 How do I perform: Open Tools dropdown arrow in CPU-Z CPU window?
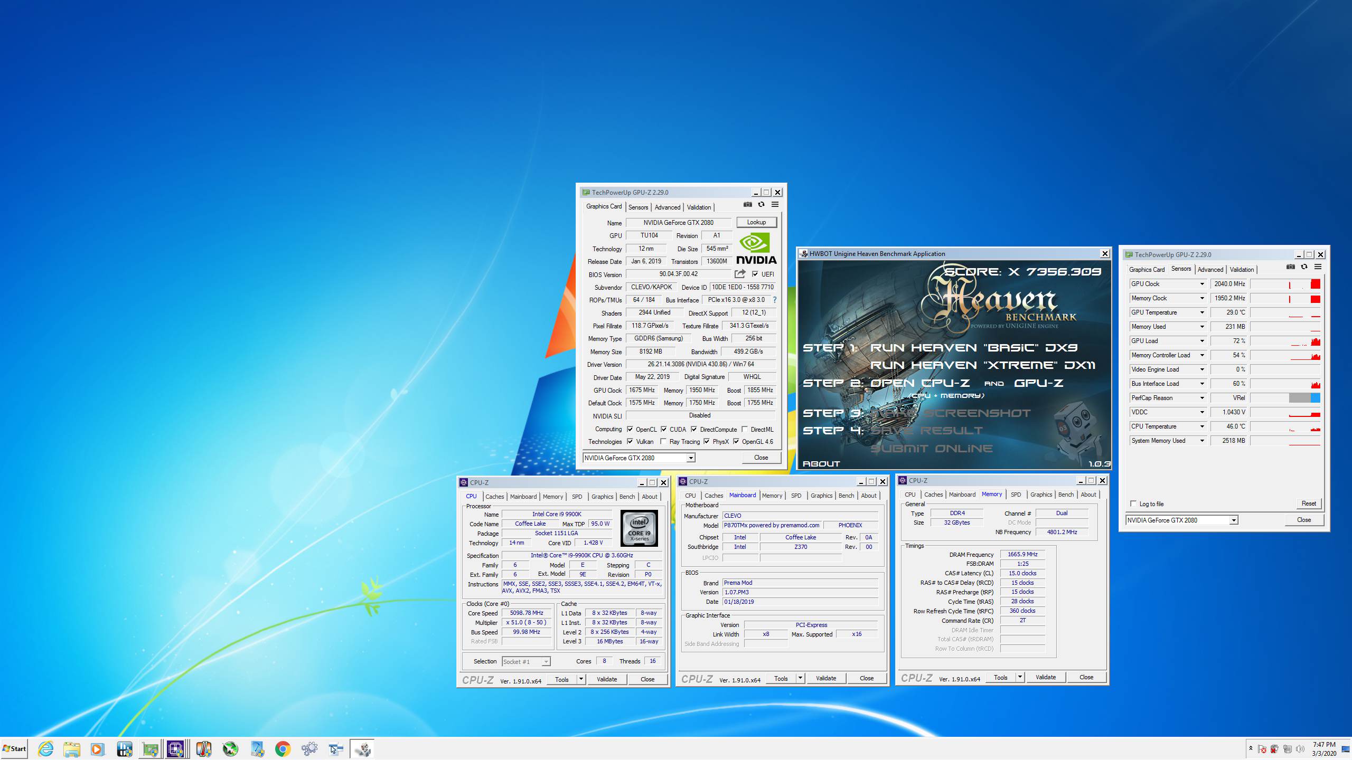coord(581,679)
